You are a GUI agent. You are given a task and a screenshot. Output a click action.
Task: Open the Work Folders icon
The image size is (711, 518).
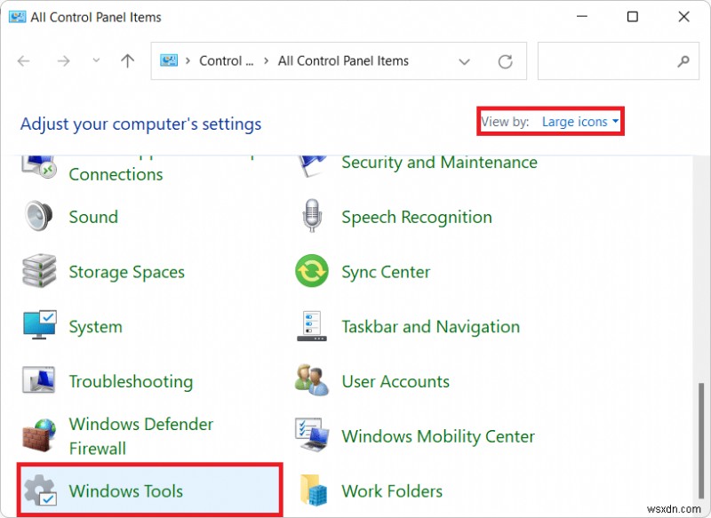(x=312, y=490)
